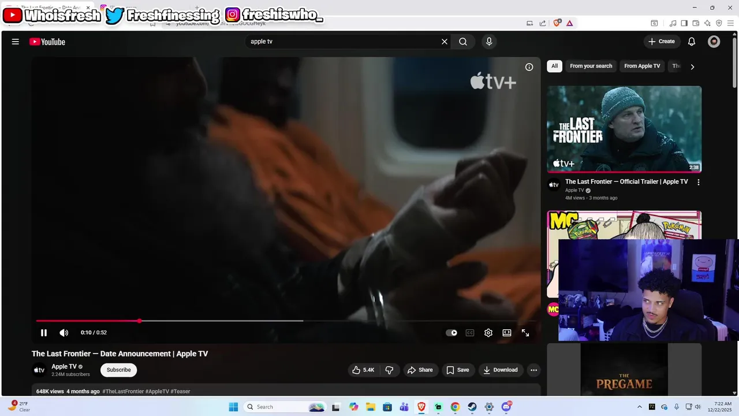Screen dimensions: 739x416
Task: Open Brave Leo AI sparkle icon
Action: pyautogui.click(x=707, y=23)
